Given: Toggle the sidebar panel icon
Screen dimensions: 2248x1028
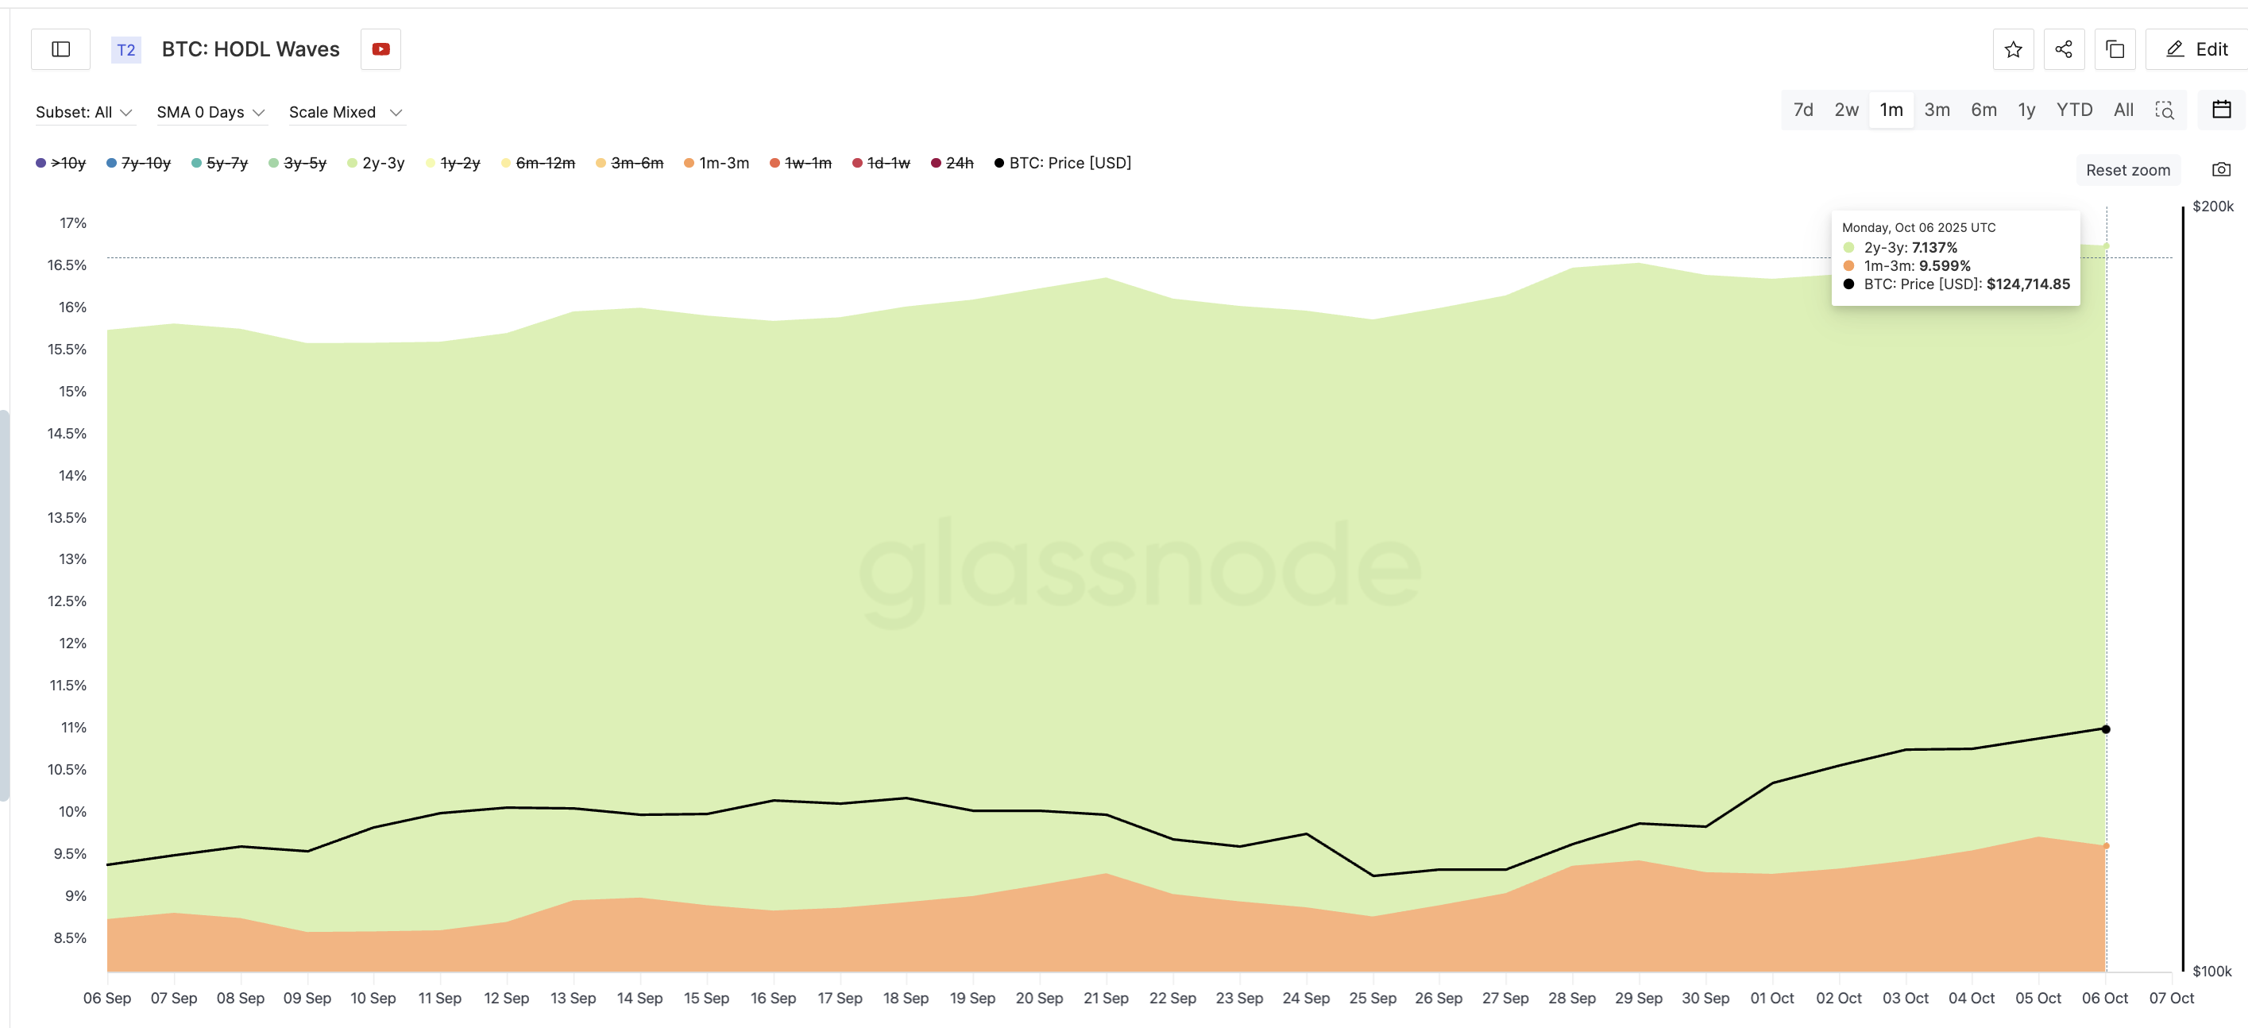Looking at the screenshot, I should pyautogui.click(x=60, y=50).
